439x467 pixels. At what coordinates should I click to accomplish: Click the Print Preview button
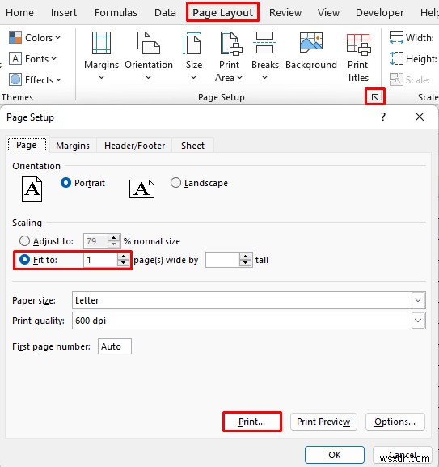(x=323, y=422)
